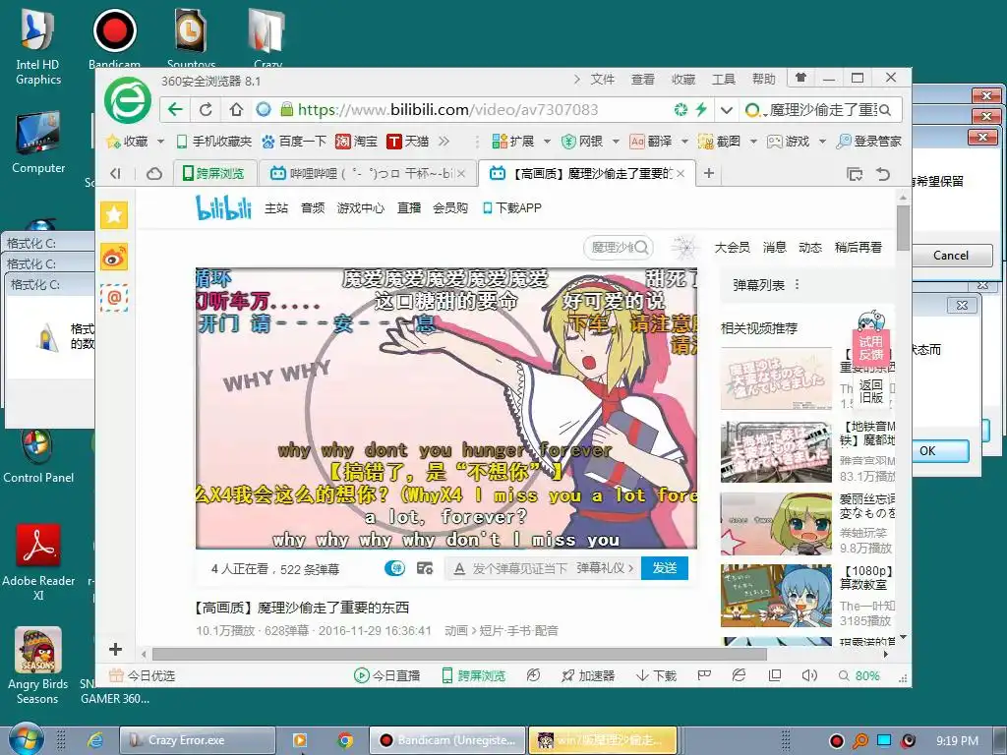
Task: Open the 淘宝 bookmark
Action: click(x=356, y=142)
